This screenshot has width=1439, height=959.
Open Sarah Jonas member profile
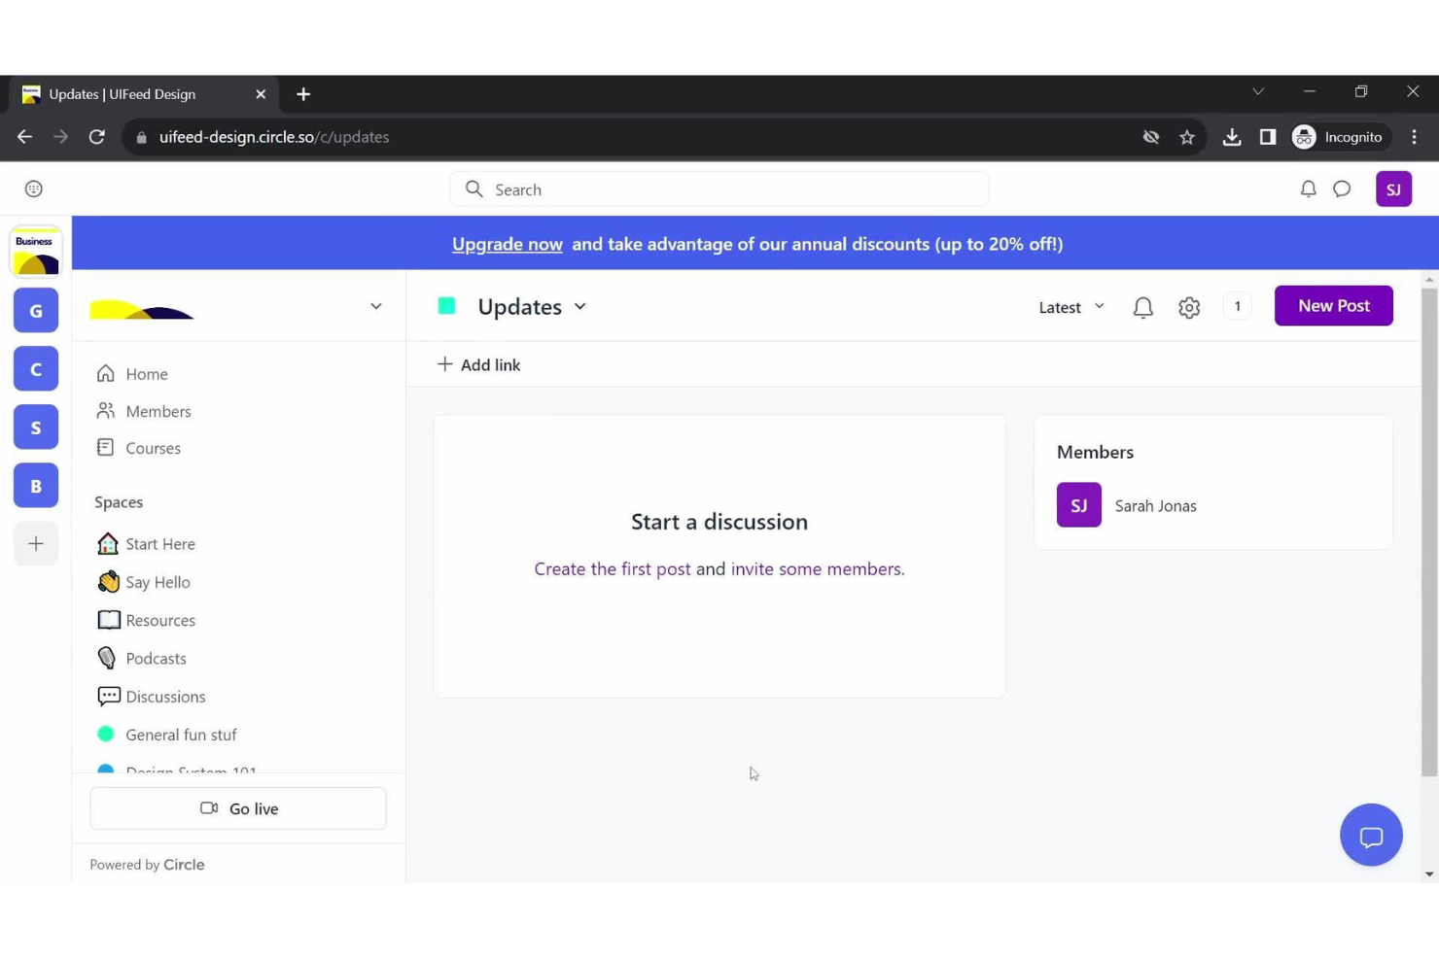[1127, 505]
